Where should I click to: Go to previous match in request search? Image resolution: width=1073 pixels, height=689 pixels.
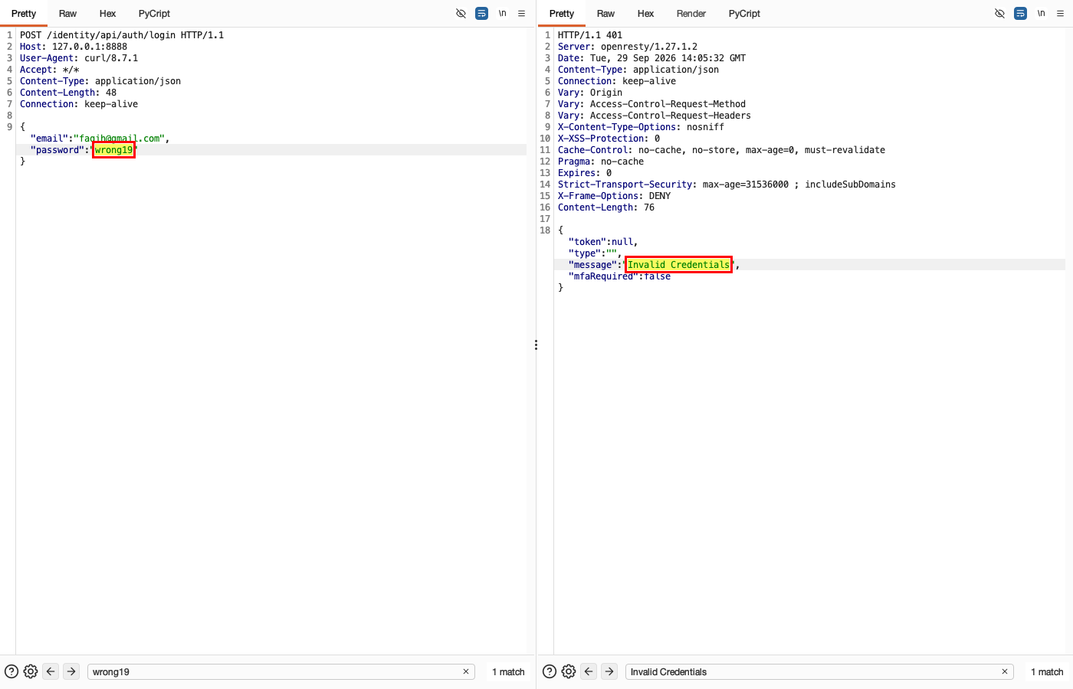(x=51, y=671)
